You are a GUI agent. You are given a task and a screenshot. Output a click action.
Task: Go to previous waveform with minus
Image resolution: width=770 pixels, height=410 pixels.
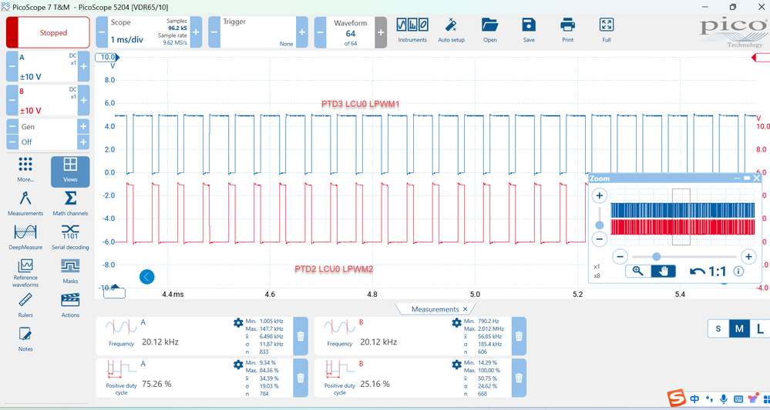[x=320, y=32]
